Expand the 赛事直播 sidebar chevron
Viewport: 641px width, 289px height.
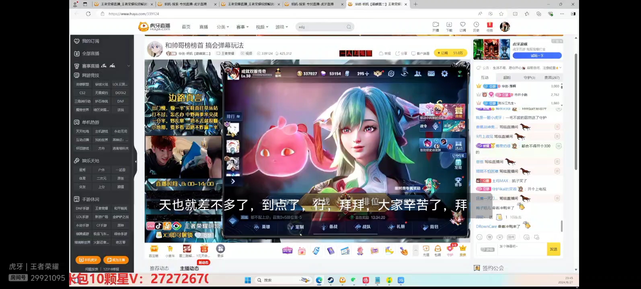click(129, 66)
